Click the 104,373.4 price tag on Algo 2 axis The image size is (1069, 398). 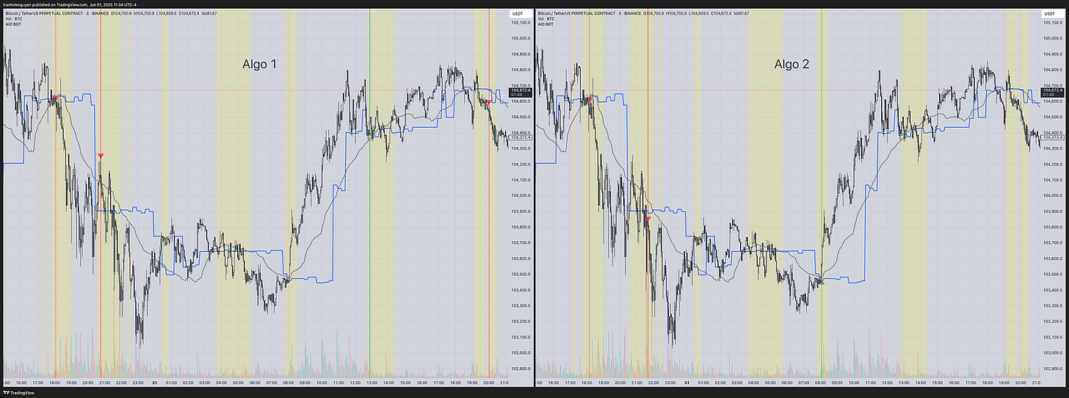[x=1053, y=137]
